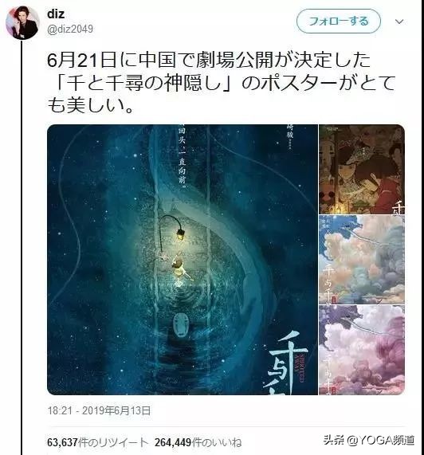The width and height of the screenshot is (424, 455).
Task: Click the diz profile avatar picture
Action: pos(22,22)
